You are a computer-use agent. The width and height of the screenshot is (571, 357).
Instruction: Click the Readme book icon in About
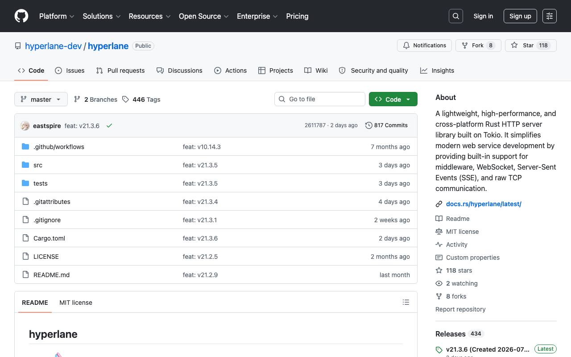[439, 219]
